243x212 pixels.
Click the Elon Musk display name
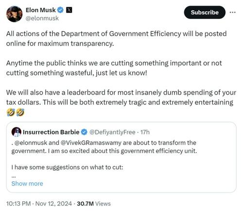41,10
